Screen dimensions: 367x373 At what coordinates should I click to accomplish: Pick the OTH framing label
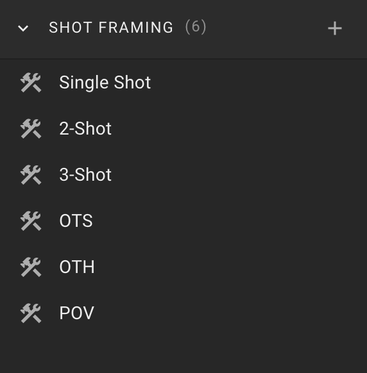77,267
